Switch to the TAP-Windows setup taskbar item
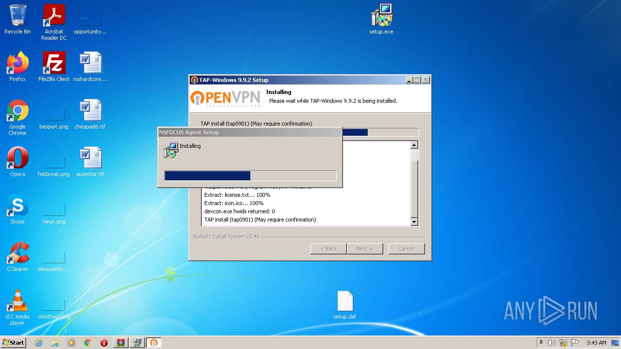This screenshot has width=621, height=349. click(x=153, y=343)
